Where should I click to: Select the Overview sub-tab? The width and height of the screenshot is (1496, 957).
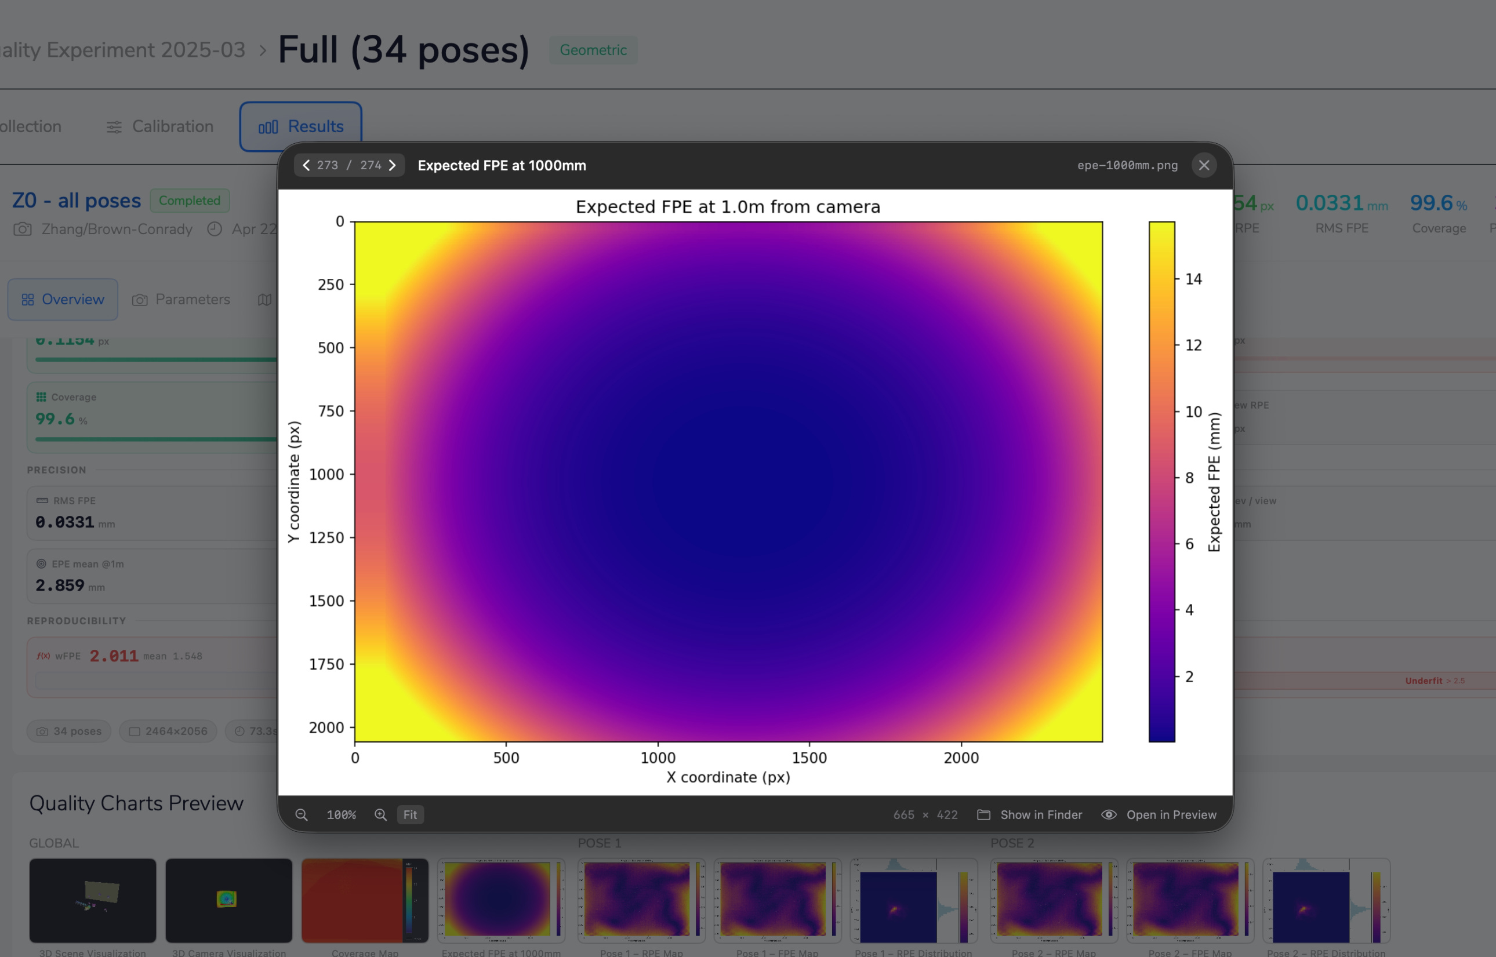click(63, 300)
